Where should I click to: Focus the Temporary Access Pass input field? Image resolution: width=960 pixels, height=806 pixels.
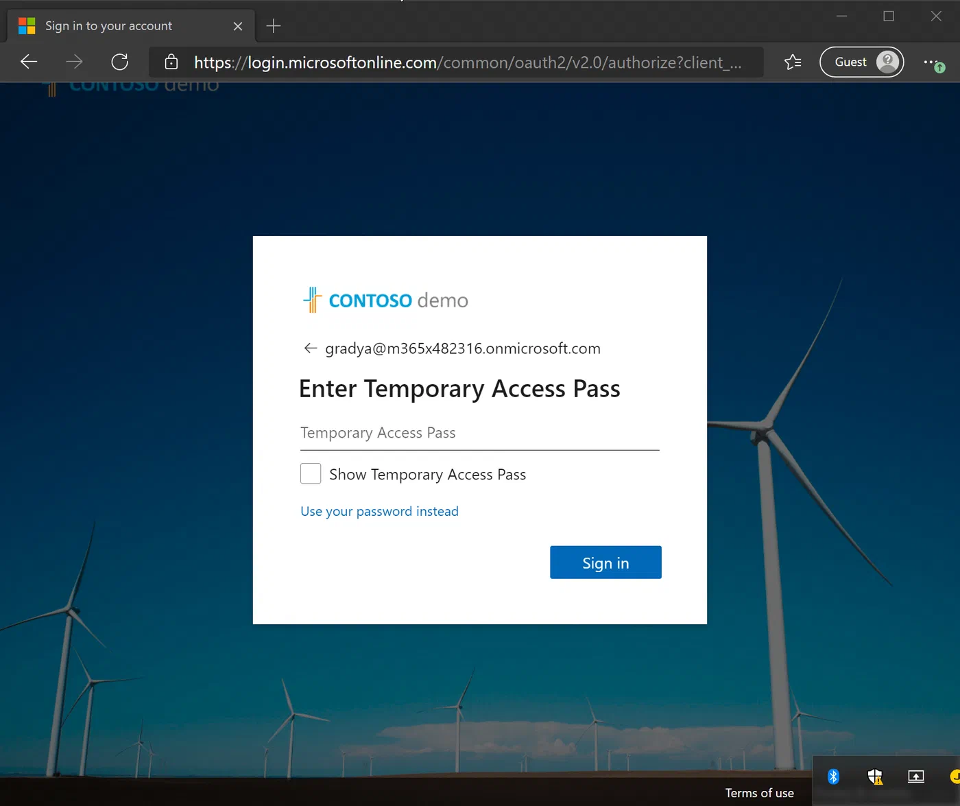pyautogui.click(x=480, y=434)
